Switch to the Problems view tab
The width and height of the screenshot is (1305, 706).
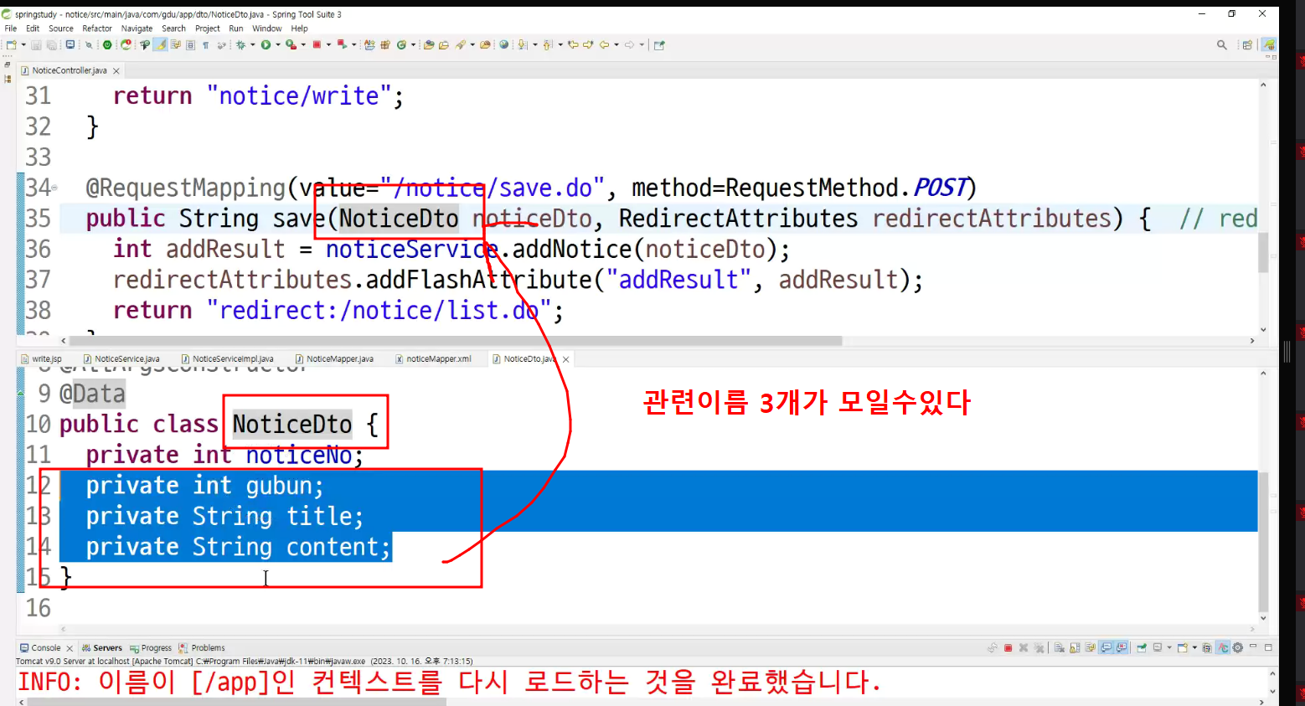tap(202, 648)
